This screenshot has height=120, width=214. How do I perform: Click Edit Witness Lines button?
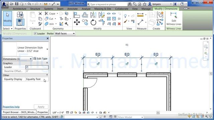coord(174,19)
